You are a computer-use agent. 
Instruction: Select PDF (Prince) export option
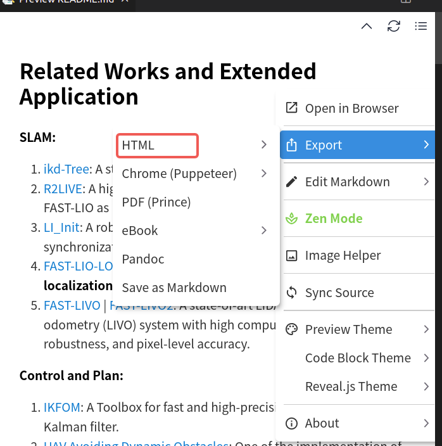coord(156,202)
